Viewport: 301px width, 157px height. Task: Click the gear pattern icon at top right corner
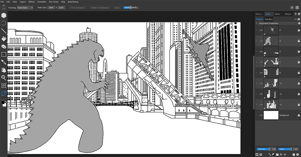click(297, 8)
